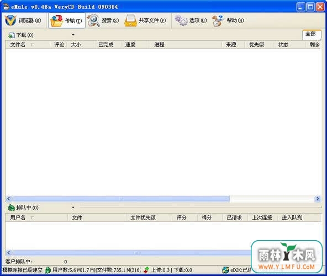This screenshot has width=327, height=276.
Task: Click the 帮助(H) toolbar label
Action: (235, 20)
